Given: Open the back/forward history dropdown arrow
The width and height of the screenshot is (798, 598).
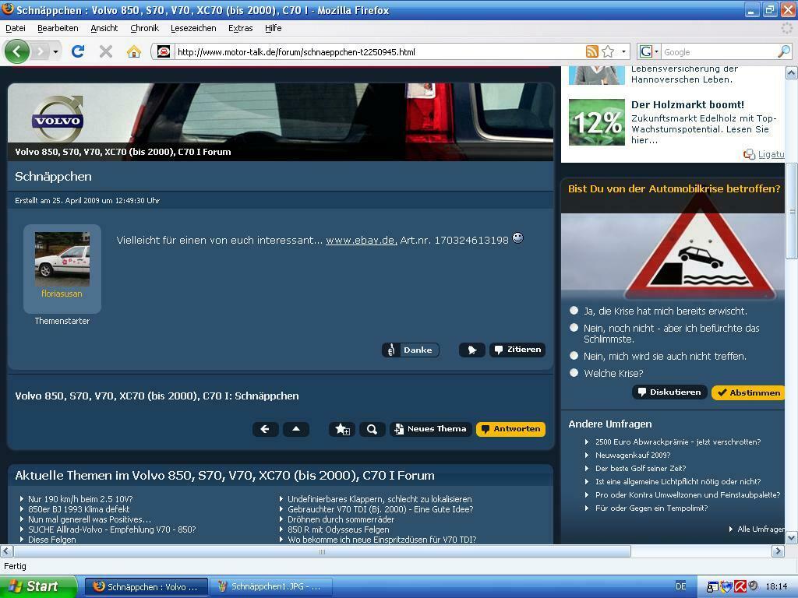Looking at the screenshot, I should click(55, 52).
